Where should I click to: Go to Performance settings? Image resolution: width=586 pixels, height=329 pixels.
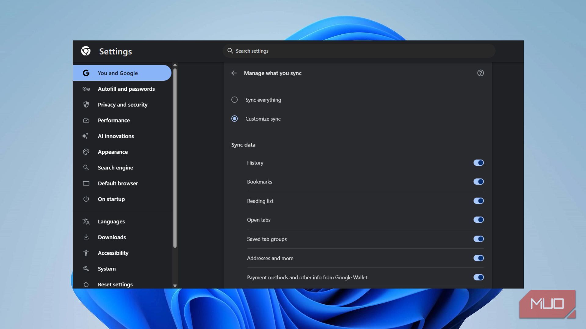pos(122,120)
